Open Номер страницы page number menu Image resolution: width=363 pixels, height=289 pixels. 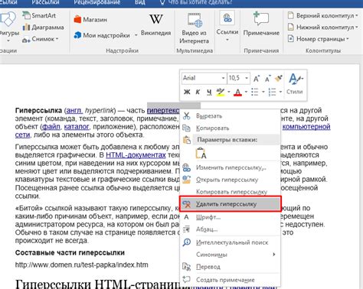(318, 39)
